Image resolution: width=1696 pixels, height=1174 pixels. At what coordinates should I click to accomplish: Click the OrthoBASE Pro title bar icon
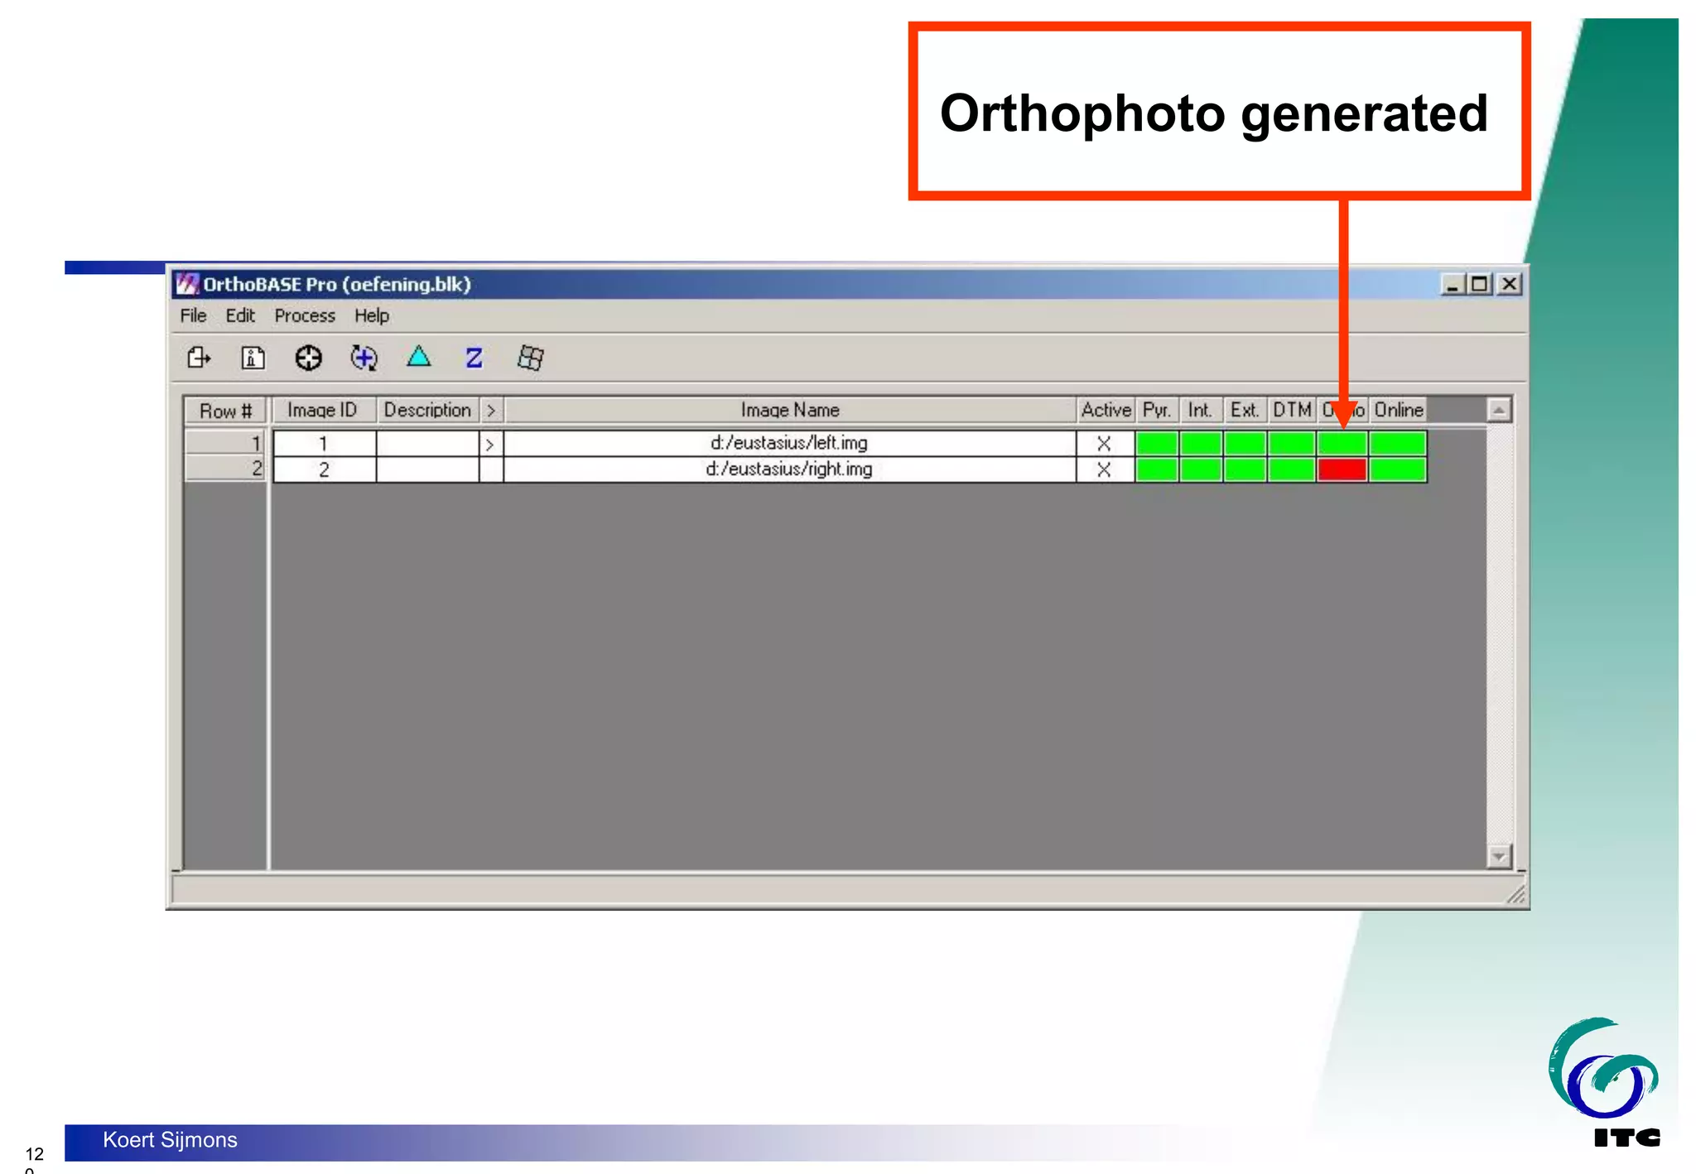pos(188,284)
